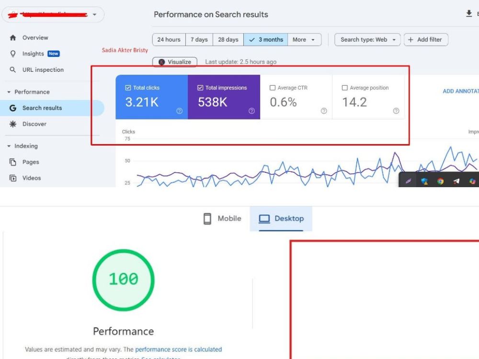The width and height of the screenshot is (479, 359).
Task: Click the 100 performance score gauge
Action: point(124,280)
